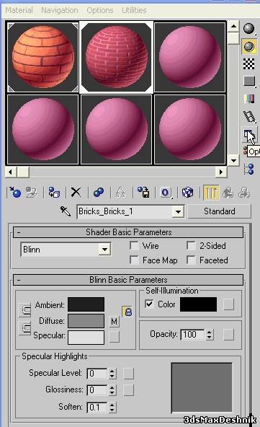260x427 pixels.
Task: Click the Make Preview filmstrip icon
Action: (x=249, y=117)
